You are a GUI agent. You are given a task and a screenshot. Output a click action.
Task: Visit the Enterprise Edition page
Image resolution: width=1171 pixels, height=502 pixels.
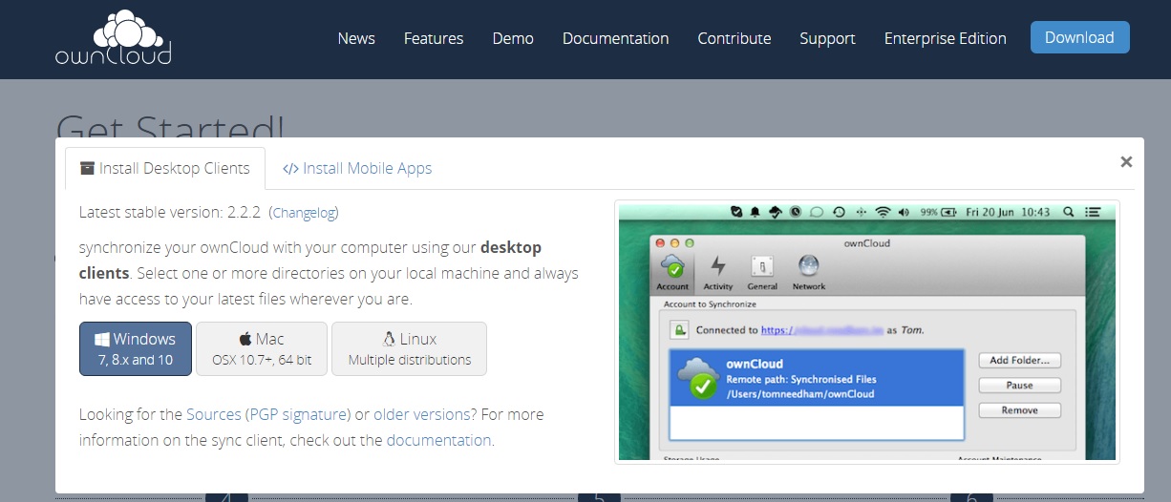click(946, 38)
